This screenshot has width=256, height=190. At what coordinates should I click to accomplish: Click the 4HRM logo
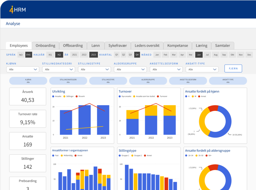[x=17, y=10]
